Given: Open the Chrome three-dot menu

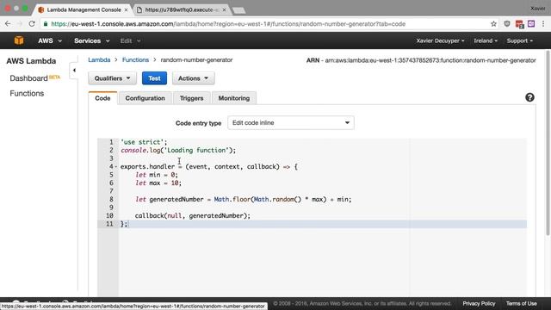Looking at the screenshot, I should 543,24.
